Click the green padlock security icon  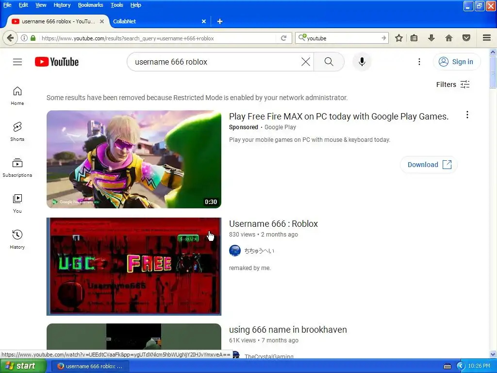tap(33, 38)
